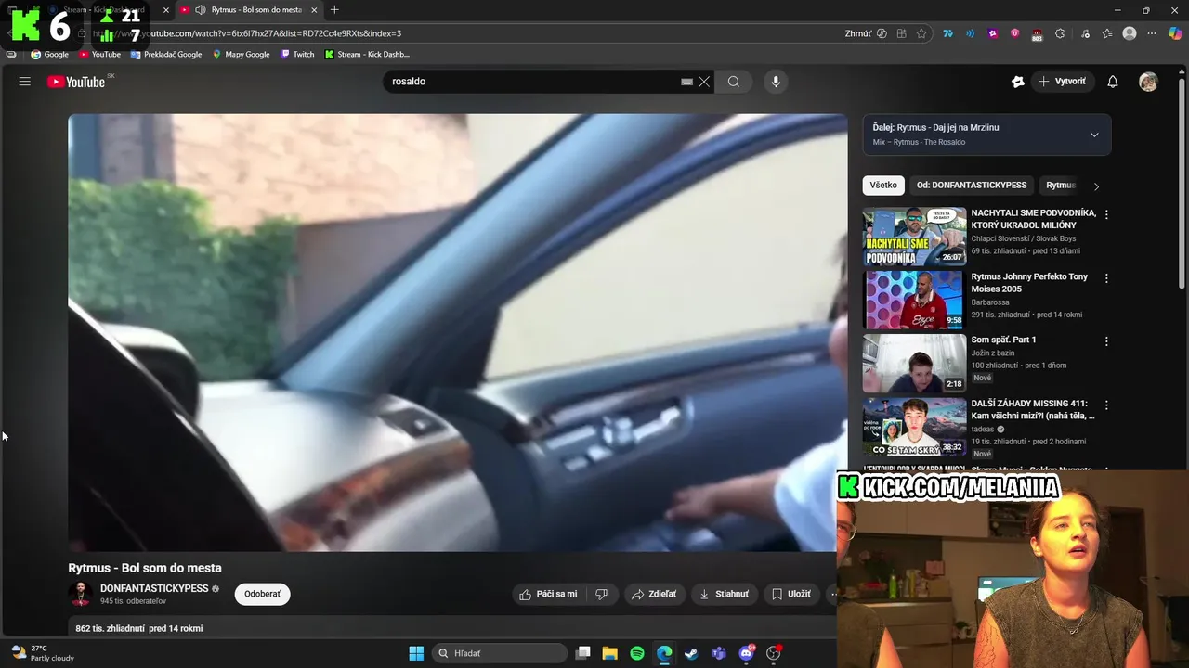Show more filter chips with arrow

click(1096, 186)
